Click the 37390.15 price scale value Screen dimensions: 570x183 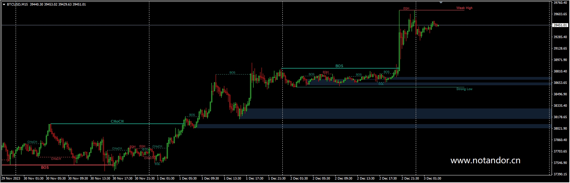[560, 174]
